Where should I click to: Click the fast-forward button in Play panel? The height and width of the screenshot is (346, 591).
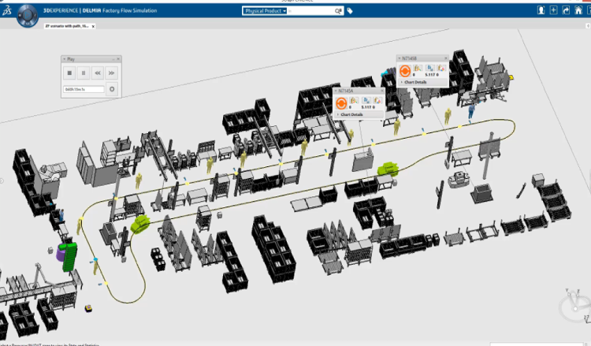click(x=112, y=73)
